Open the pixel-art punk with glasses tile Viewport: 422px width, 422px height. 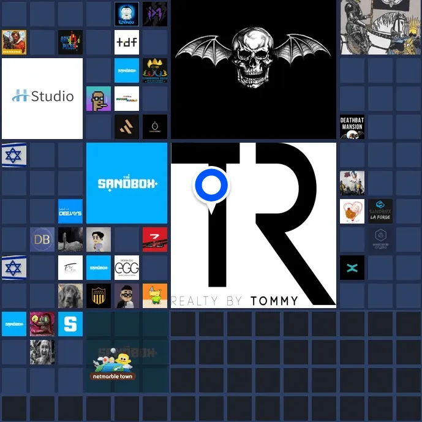(99, 99)
